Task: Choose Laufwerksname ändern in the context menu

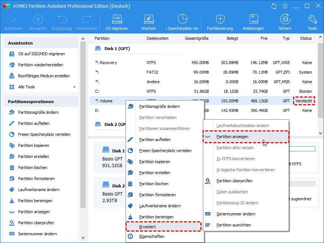Action: (x=165, y=206)
